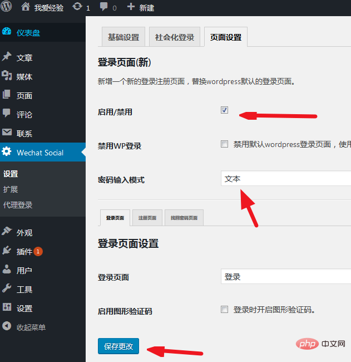
Task: Click the 新建 plus icon
Action: (x=131, y=8)
